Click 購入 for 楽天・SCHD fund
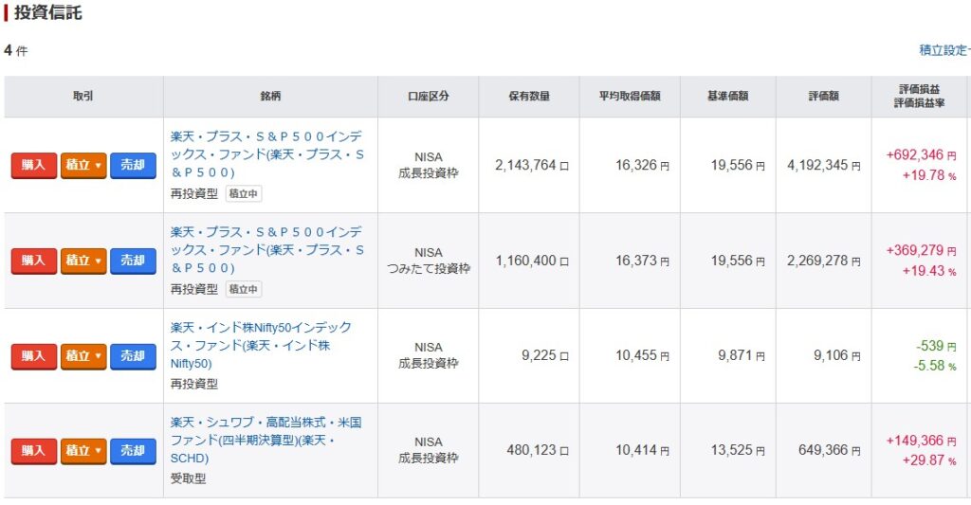 [x=34, y=451]
